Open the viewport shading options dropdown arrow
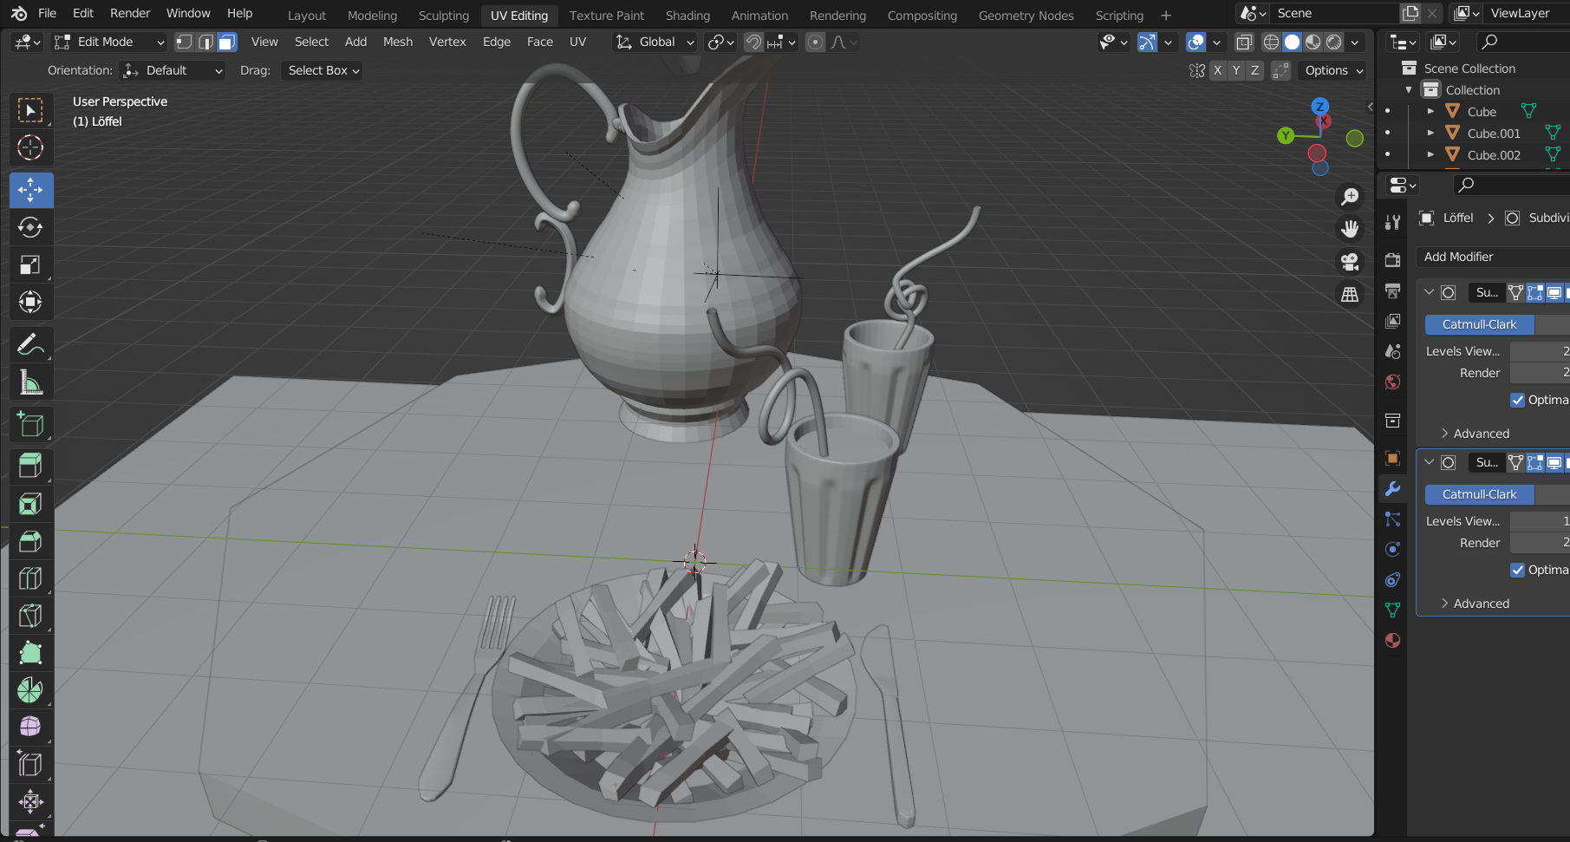Viewport: 1570px width, 842px height. coord(1355,42)
